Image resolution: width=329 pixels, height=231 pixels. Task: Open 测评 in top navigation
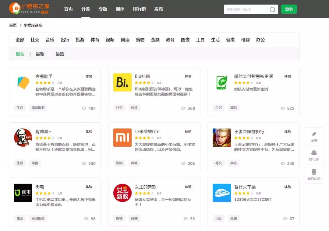point(120,9)
